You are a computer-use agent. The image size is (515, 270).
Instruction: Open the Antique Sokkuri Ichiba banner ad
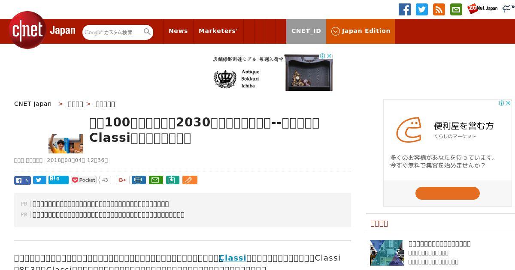(273, 72)
